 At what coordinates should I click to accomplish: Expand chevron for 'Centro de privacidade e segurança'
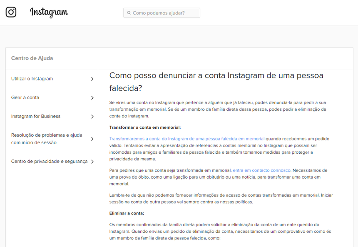pos(92,162)
